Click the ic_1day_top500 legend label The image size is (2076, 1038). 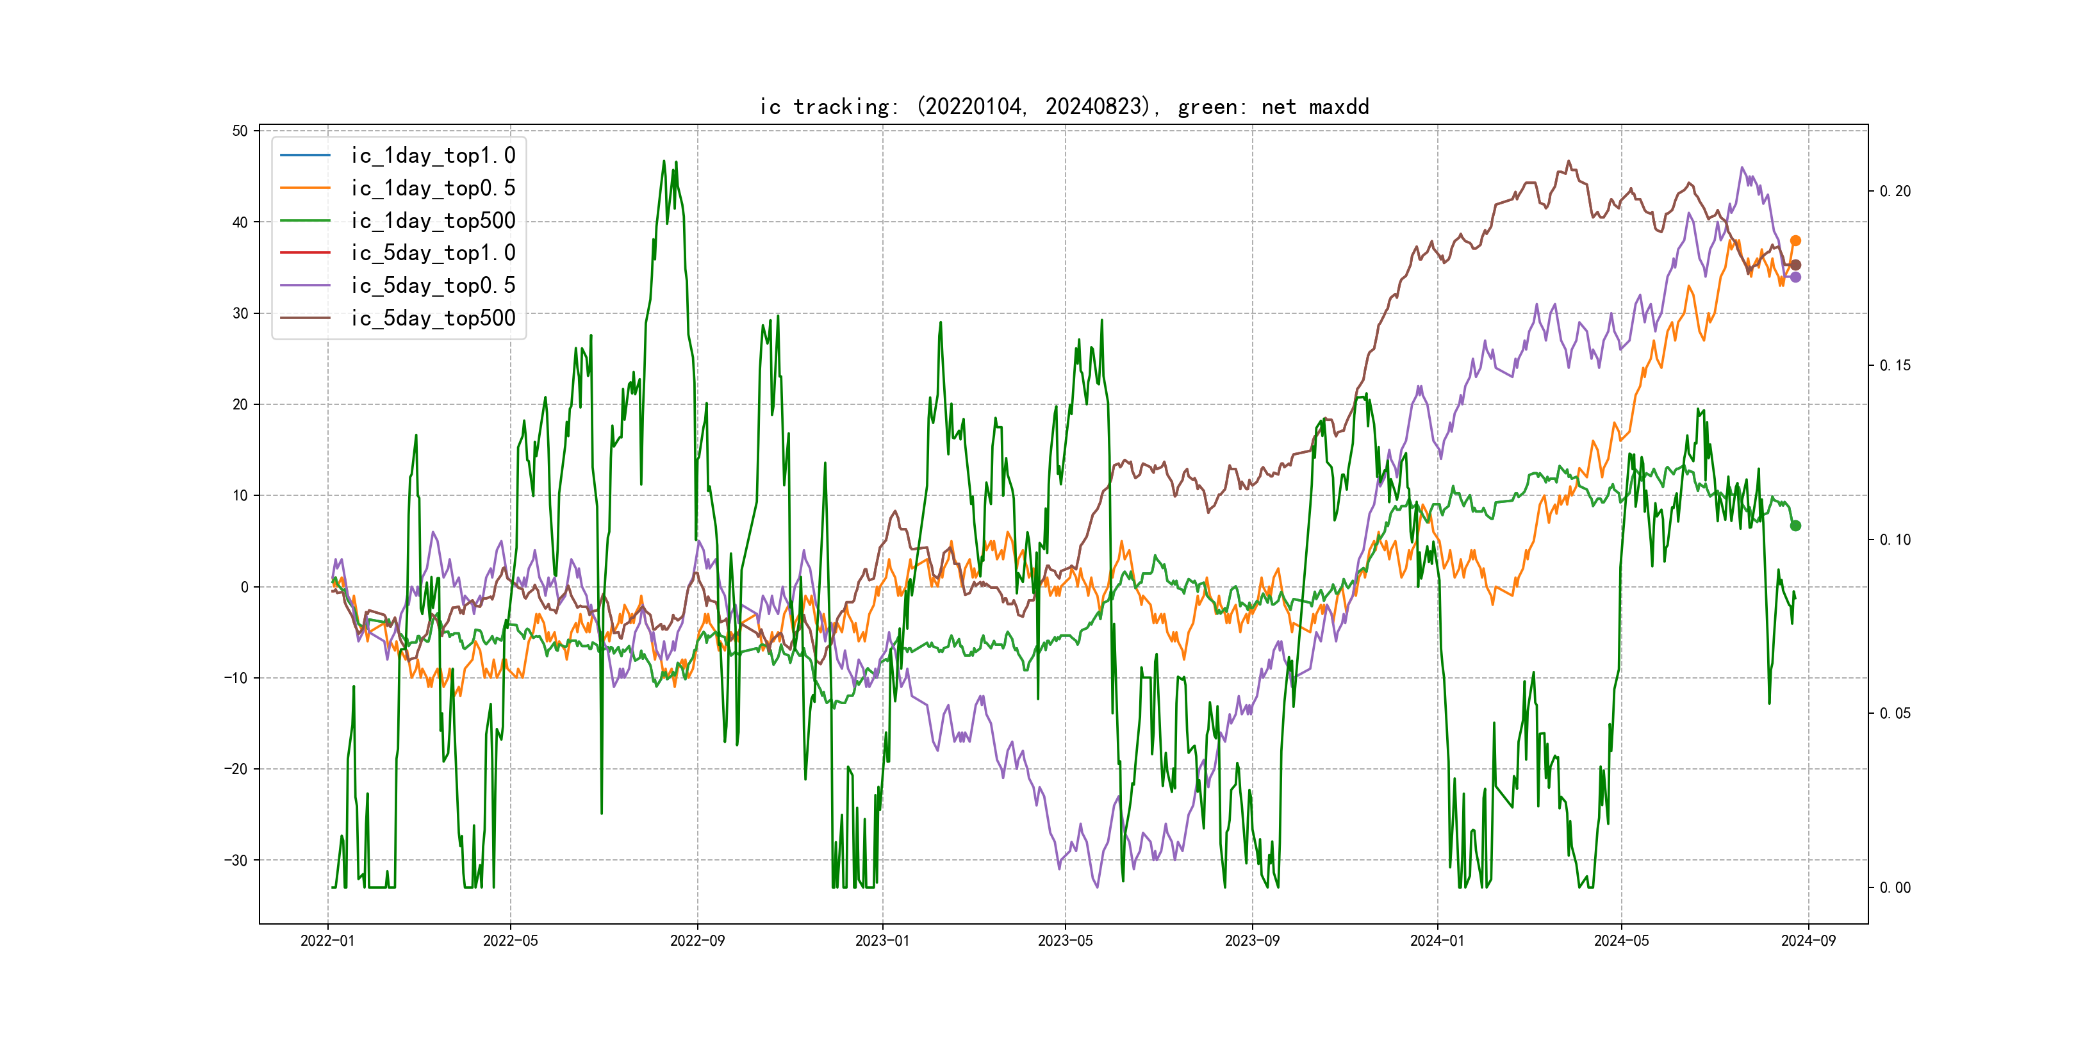click(432, 220)
